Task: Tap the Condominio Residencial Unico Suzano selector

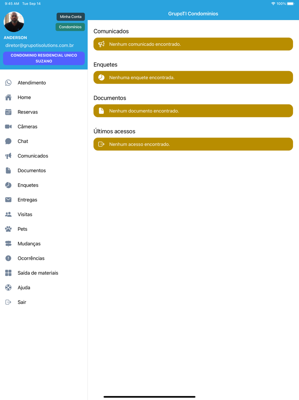Action: [44, 58]
